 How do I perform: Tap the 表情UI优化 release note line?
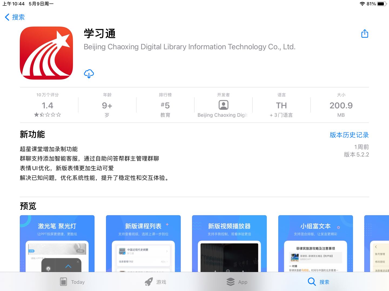[x=67, y=168]
